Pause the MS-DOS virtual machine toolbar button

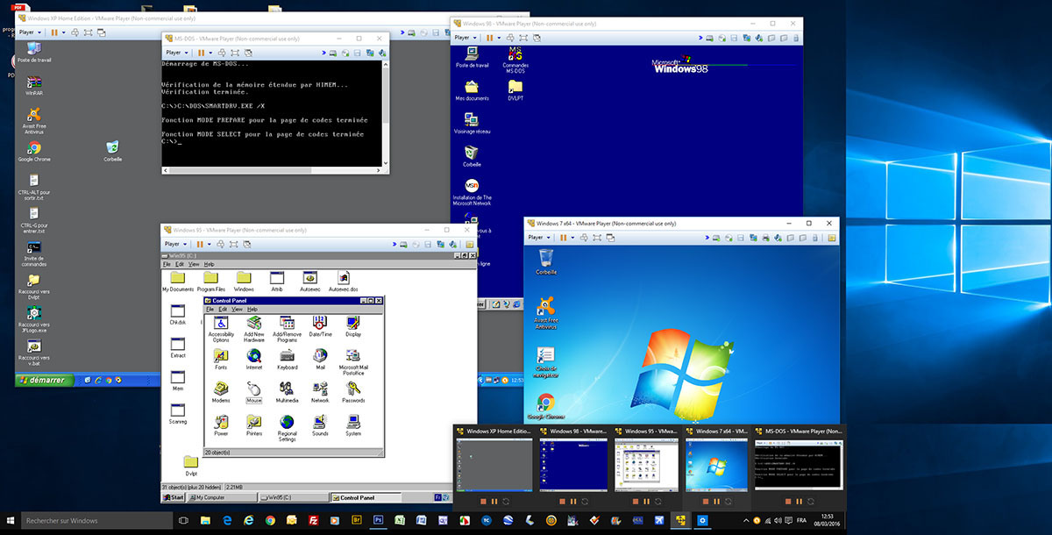[x=200, y=53]
